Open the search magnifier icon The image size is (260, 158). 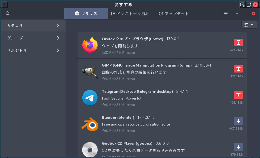pyautogui.click(x=8, y=14)
